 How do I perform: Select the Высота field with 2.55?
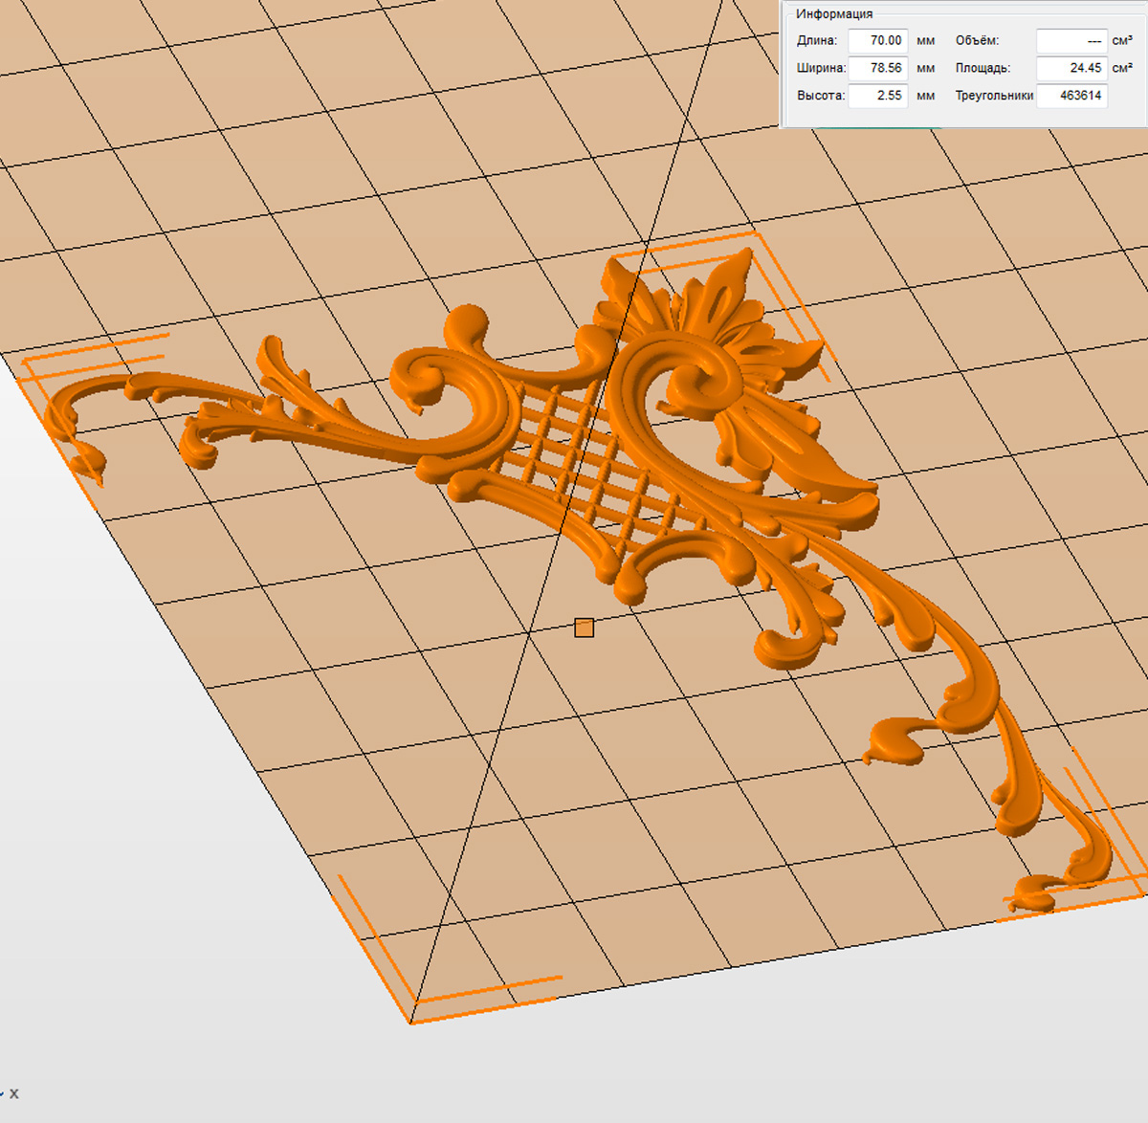pos(877,96)
